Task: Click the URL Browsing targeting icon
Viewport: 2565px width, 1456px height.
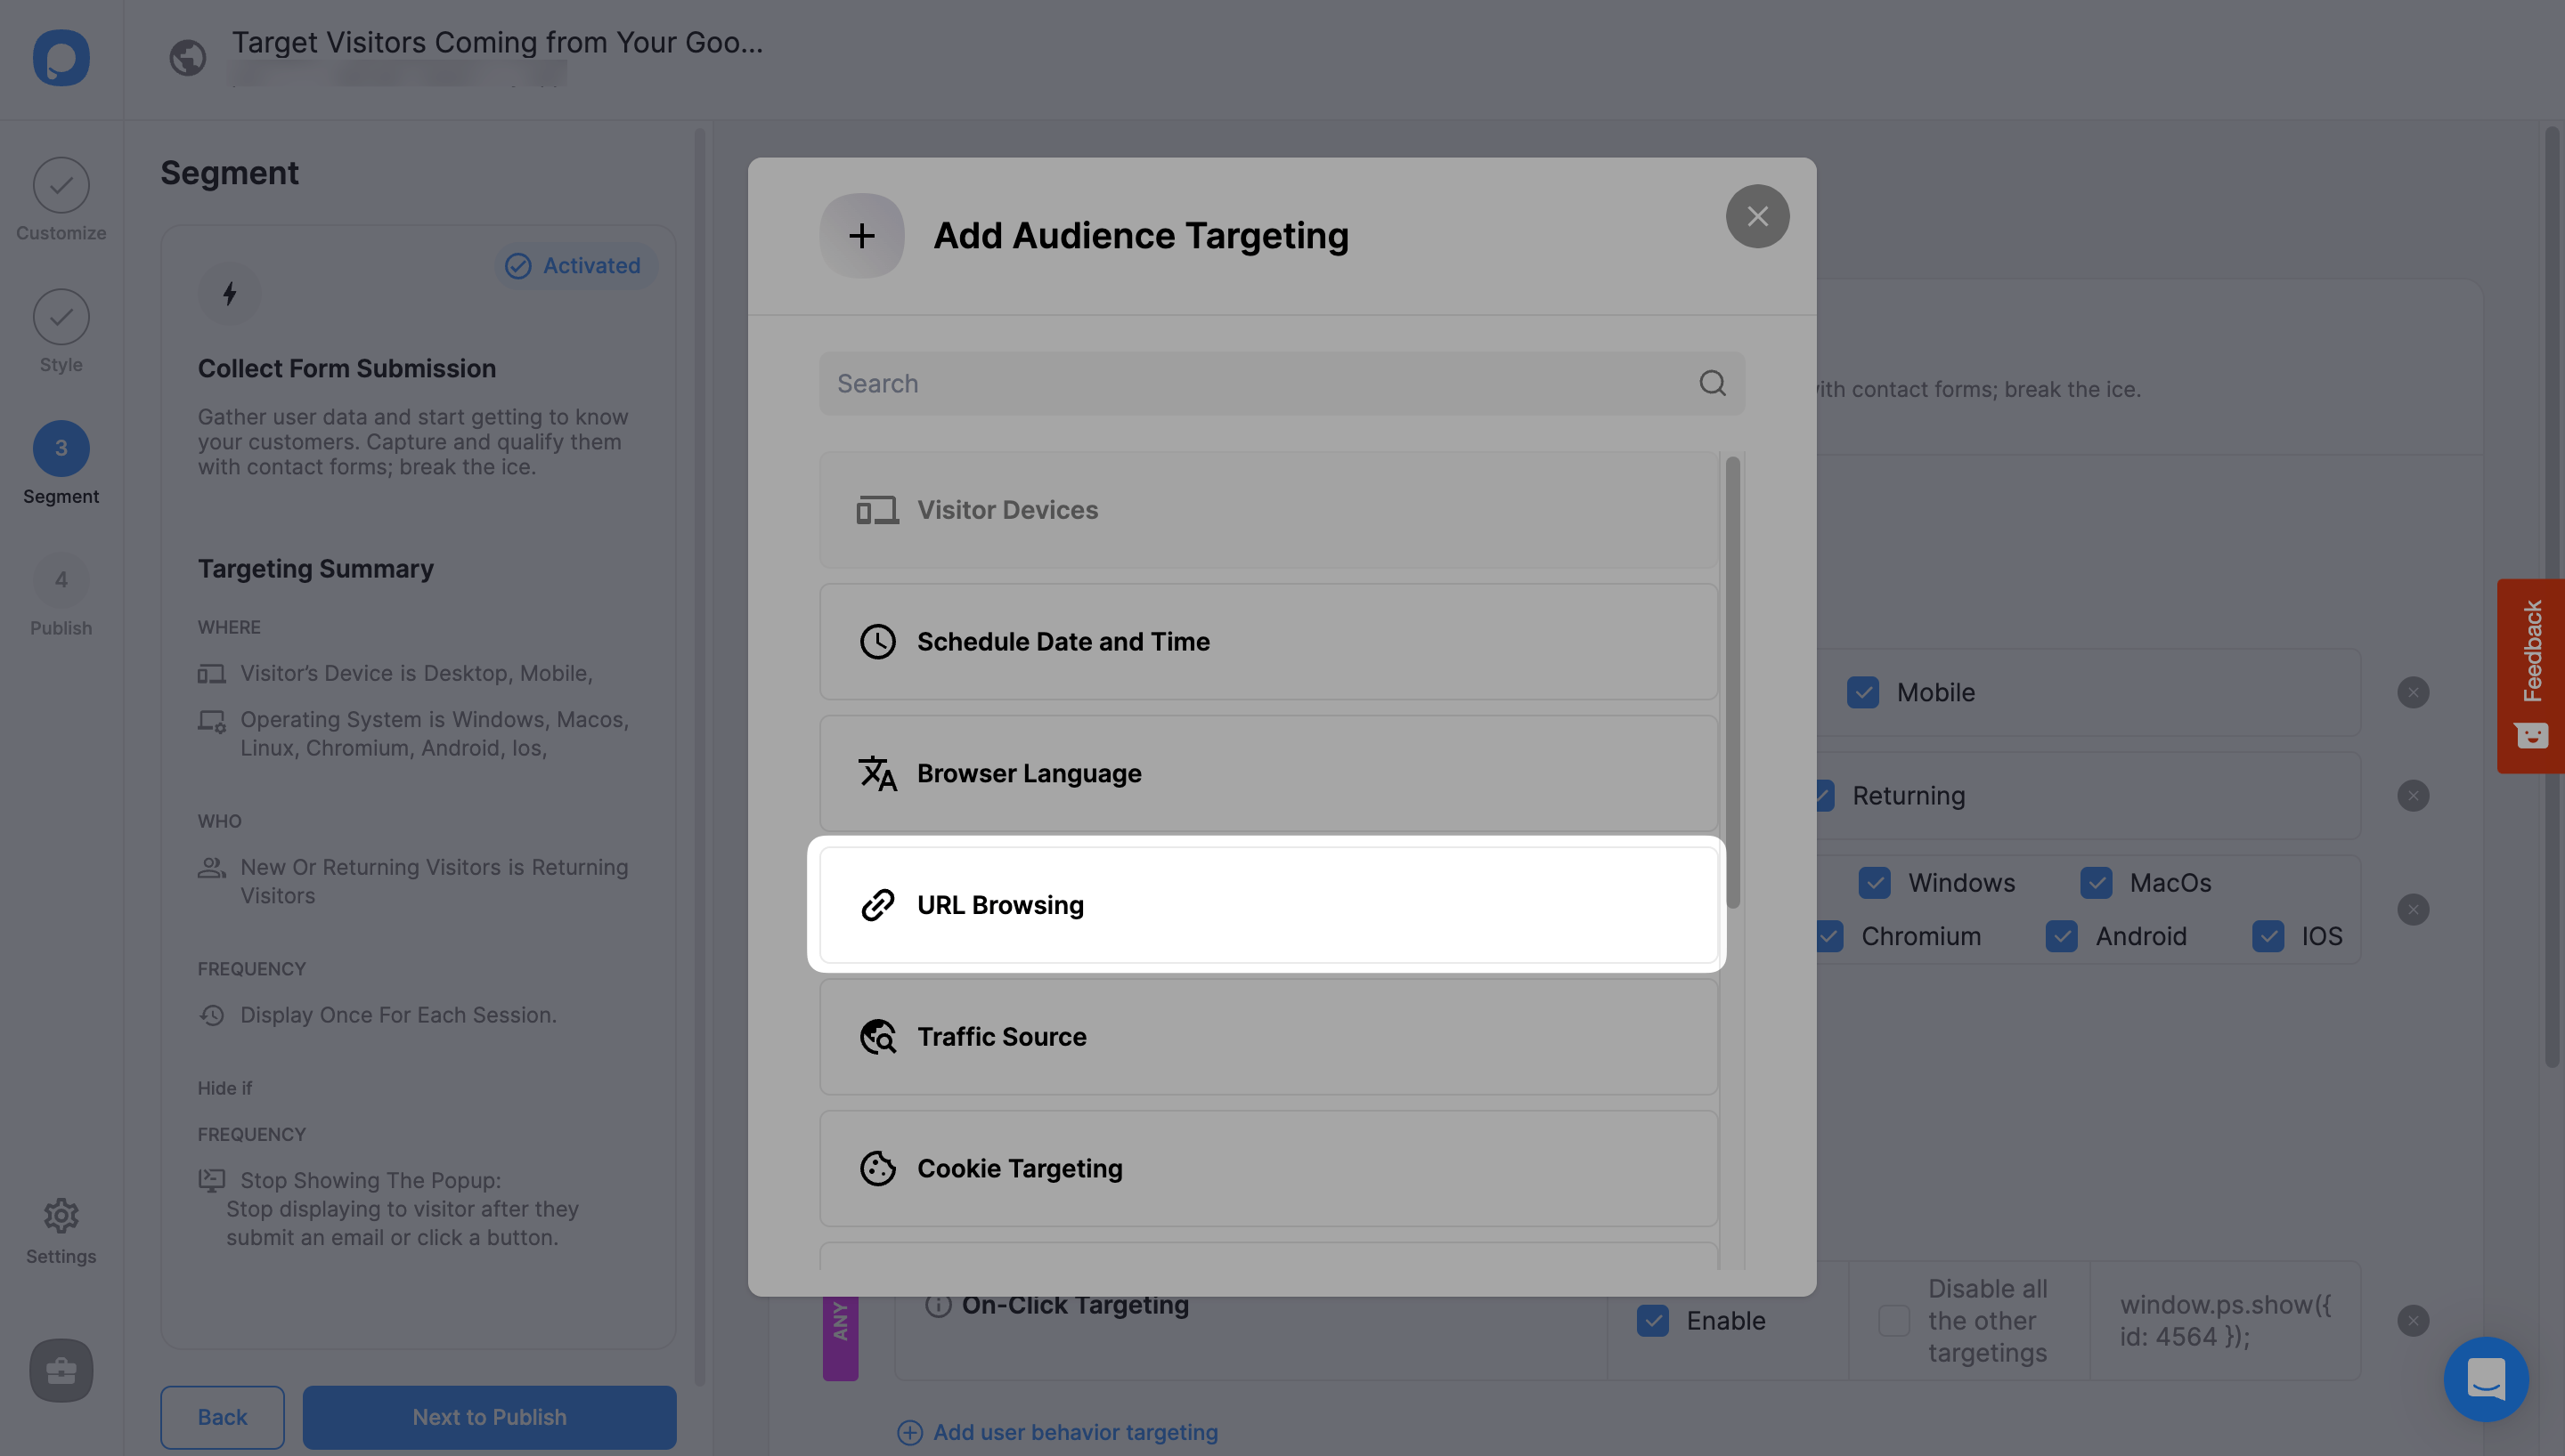Action: [875, 903]
